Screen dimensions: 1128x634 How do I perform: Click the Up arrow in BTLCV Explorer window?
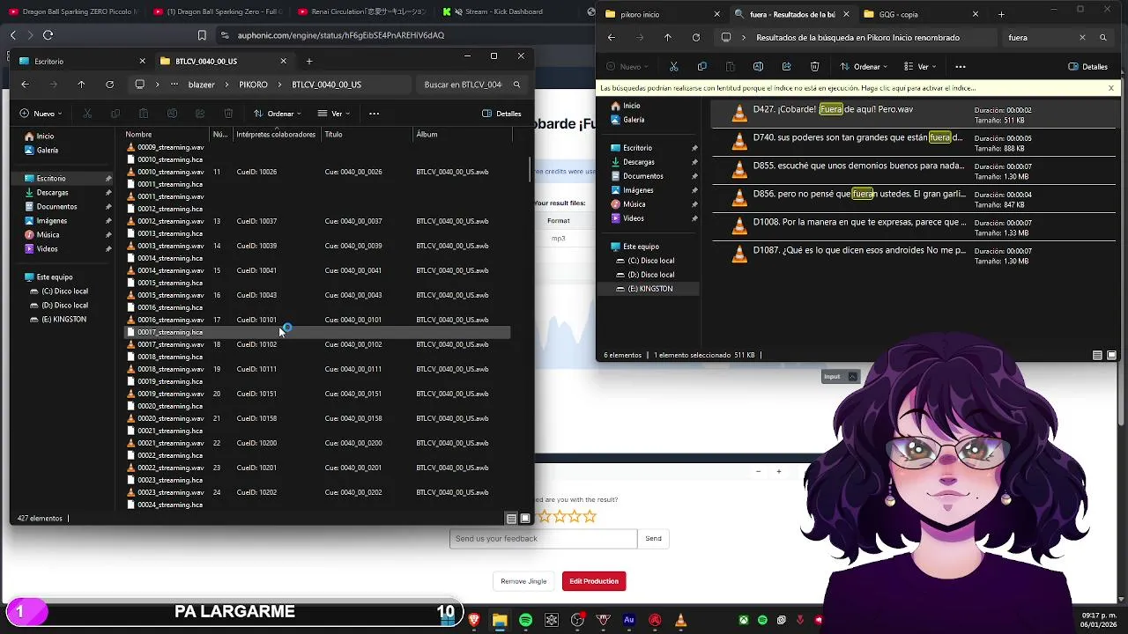coord(81,85)
